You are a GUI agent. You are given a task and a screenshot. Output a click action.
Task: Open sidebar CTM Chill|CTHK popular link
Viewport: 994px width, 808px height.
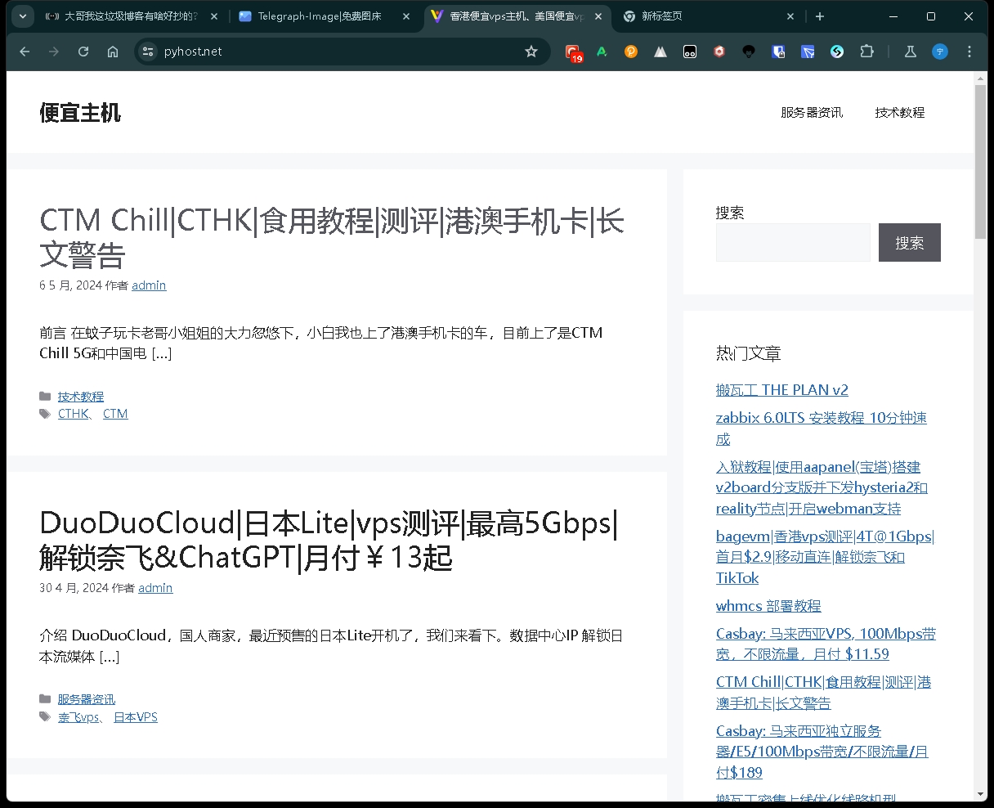pyautogui.click(x=823, y=692)
